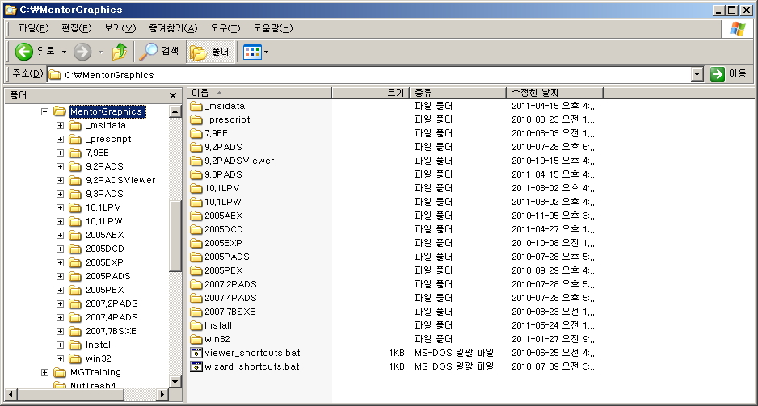This screenshot has height=406, width=758.
Task: Open the 즐겨찾기(A) menu
Action: tap(173, 28)
